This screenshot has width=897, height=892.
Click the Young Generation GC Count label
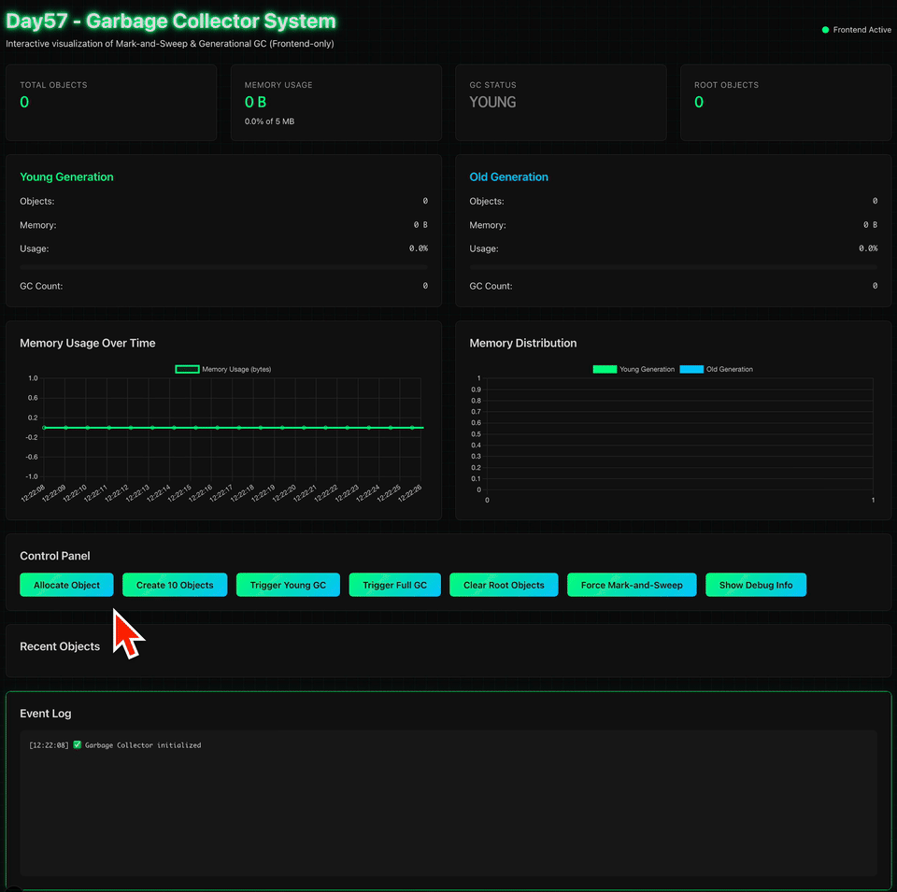coord(41,286)
